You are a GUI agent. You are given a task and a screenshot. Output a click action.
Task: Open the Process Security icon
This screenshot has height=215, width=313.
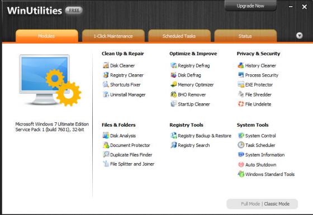[x=241, y=75]
